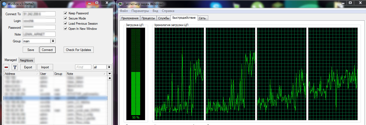
Task: Click the second CPU history graph
Action: (x=230, y=74)
